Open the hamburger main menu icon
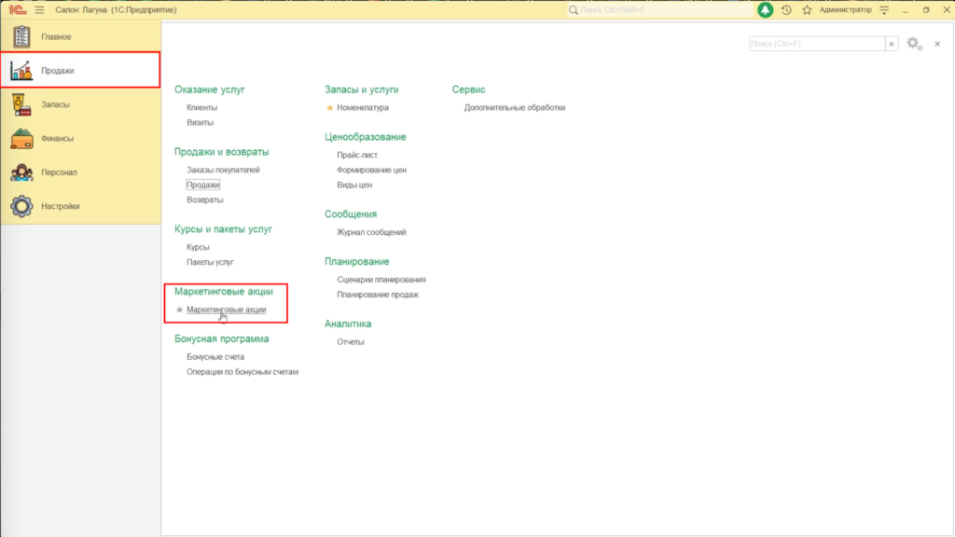The height and width of the screenshot is (537, 955). click(39, 9)
